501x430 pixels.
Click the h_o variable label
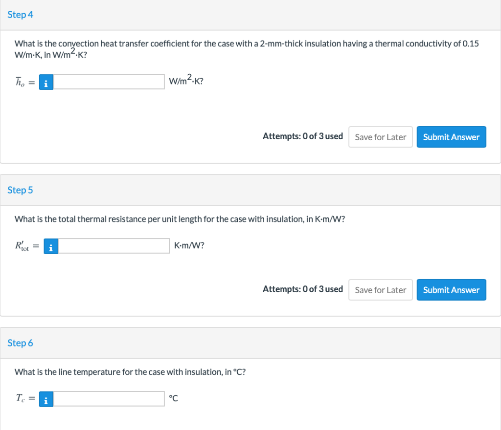pyautogui.click(x=21, y=83)
